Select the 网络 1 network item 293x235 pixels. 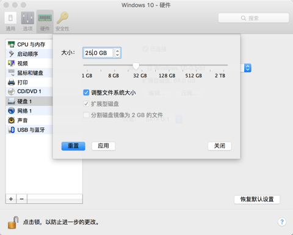[x=29, y=111]
